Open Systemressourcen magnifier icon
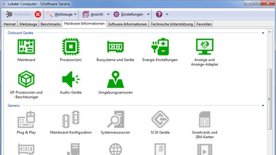276x155 pixels. coord(116,119)
